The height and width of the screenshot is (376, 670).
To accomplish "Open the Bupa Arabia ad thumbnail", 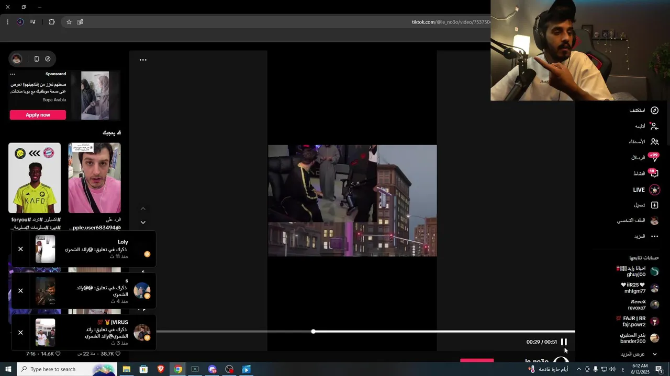I will [x=95, y=96].
